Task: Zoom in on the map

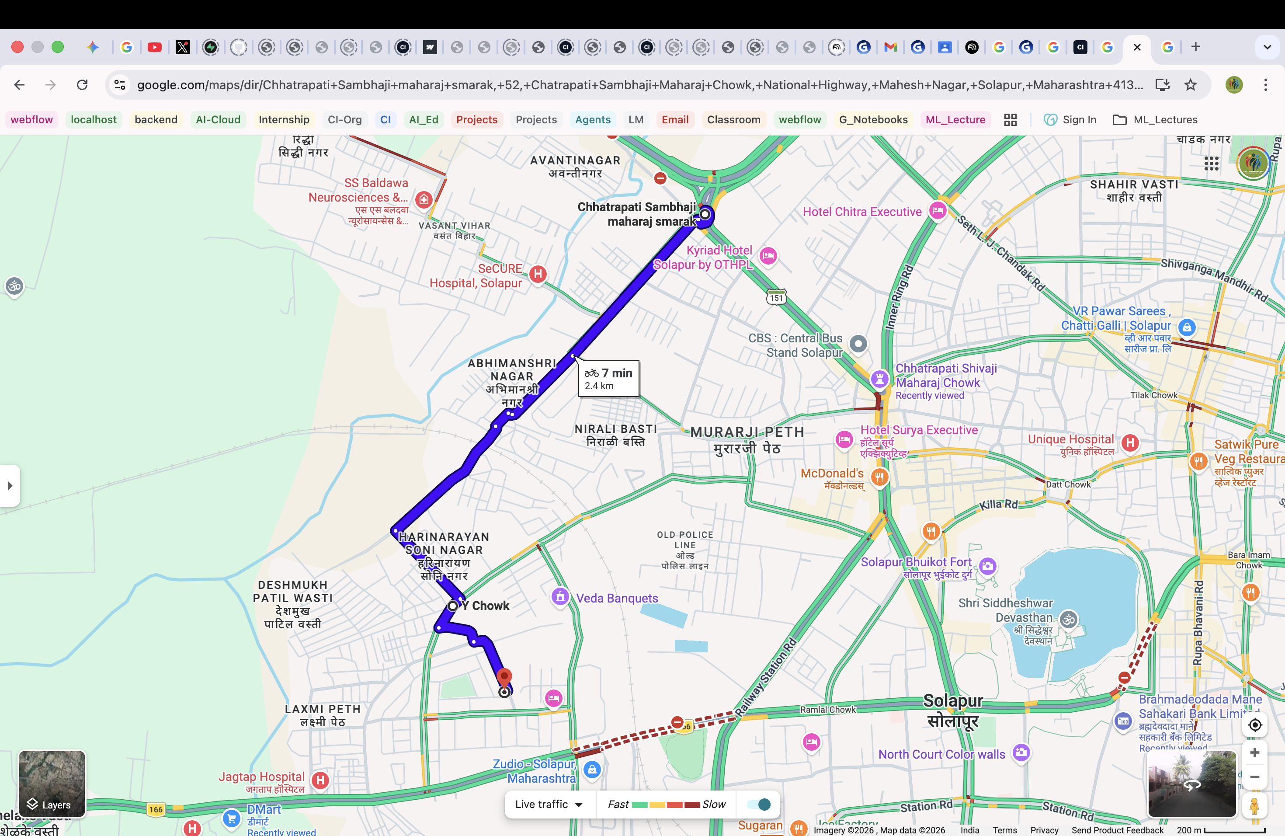Action: click(x=1255, y=753)
